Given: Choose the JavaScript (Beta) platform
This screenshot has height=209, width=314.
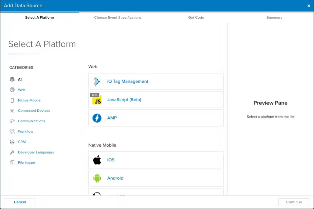Looking at the screenshot, I should (x=156, y=100).
